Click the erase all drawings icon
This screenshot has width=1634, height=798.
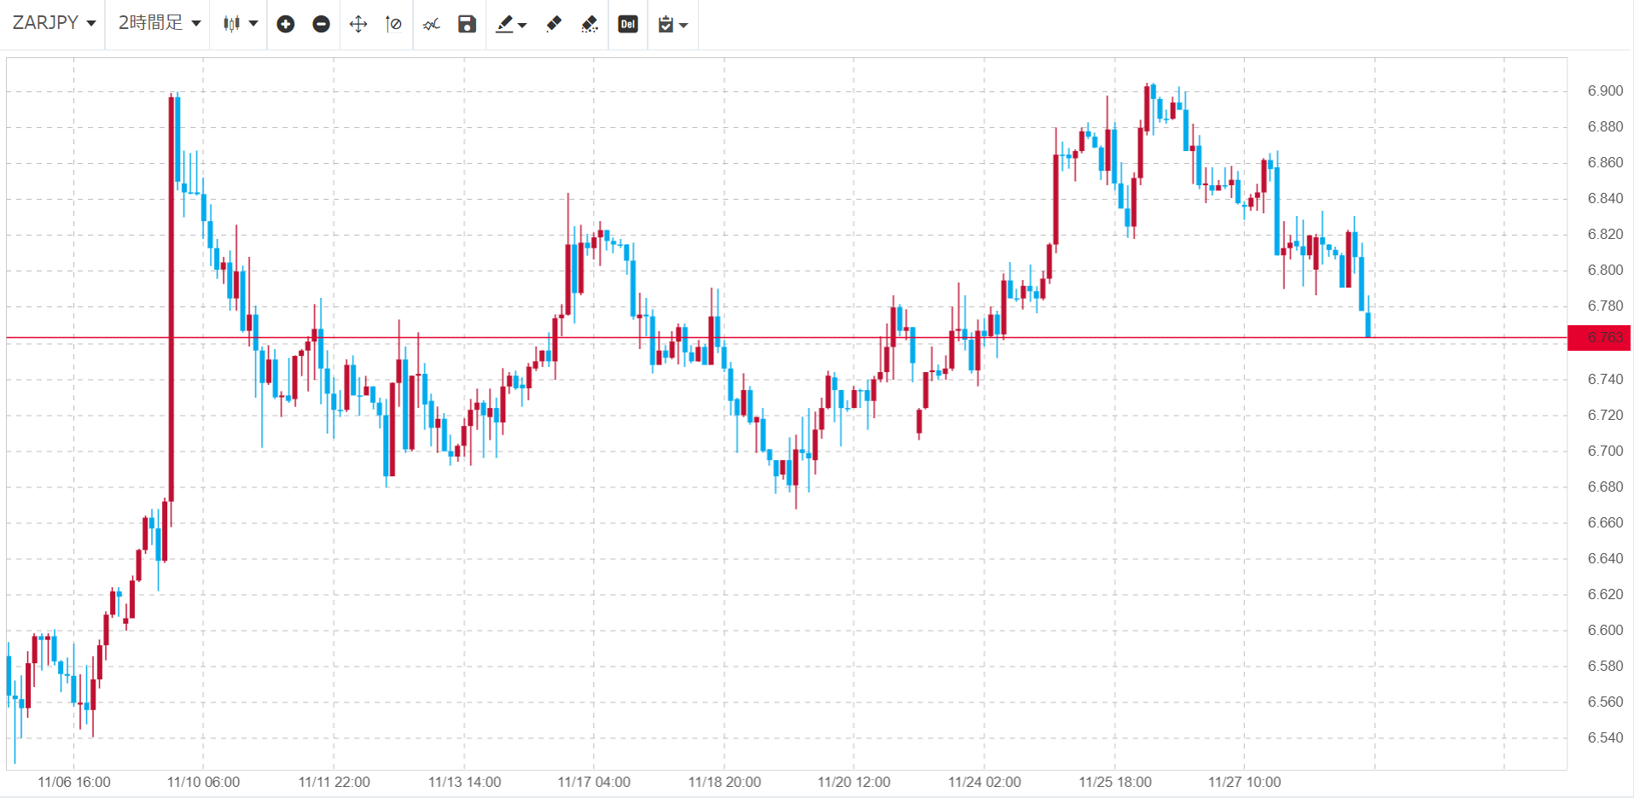pyautogui.click(x=590, y=24)
